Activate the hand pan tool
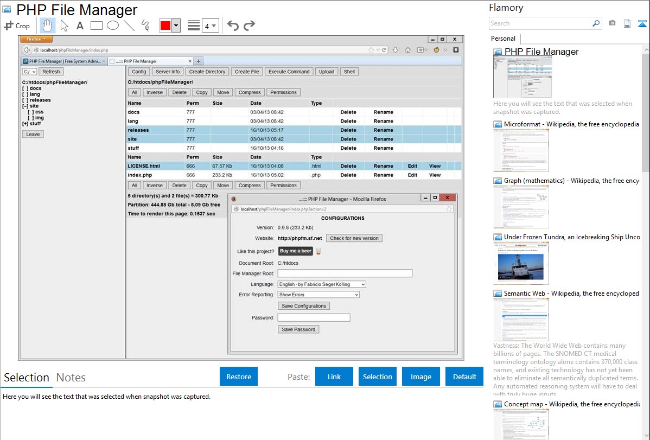The height and width of the screenshot is (440, 650). (48, 25)
